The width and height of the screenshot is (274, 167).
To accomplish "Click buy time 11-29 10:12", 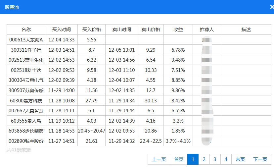I will point(61,121).
